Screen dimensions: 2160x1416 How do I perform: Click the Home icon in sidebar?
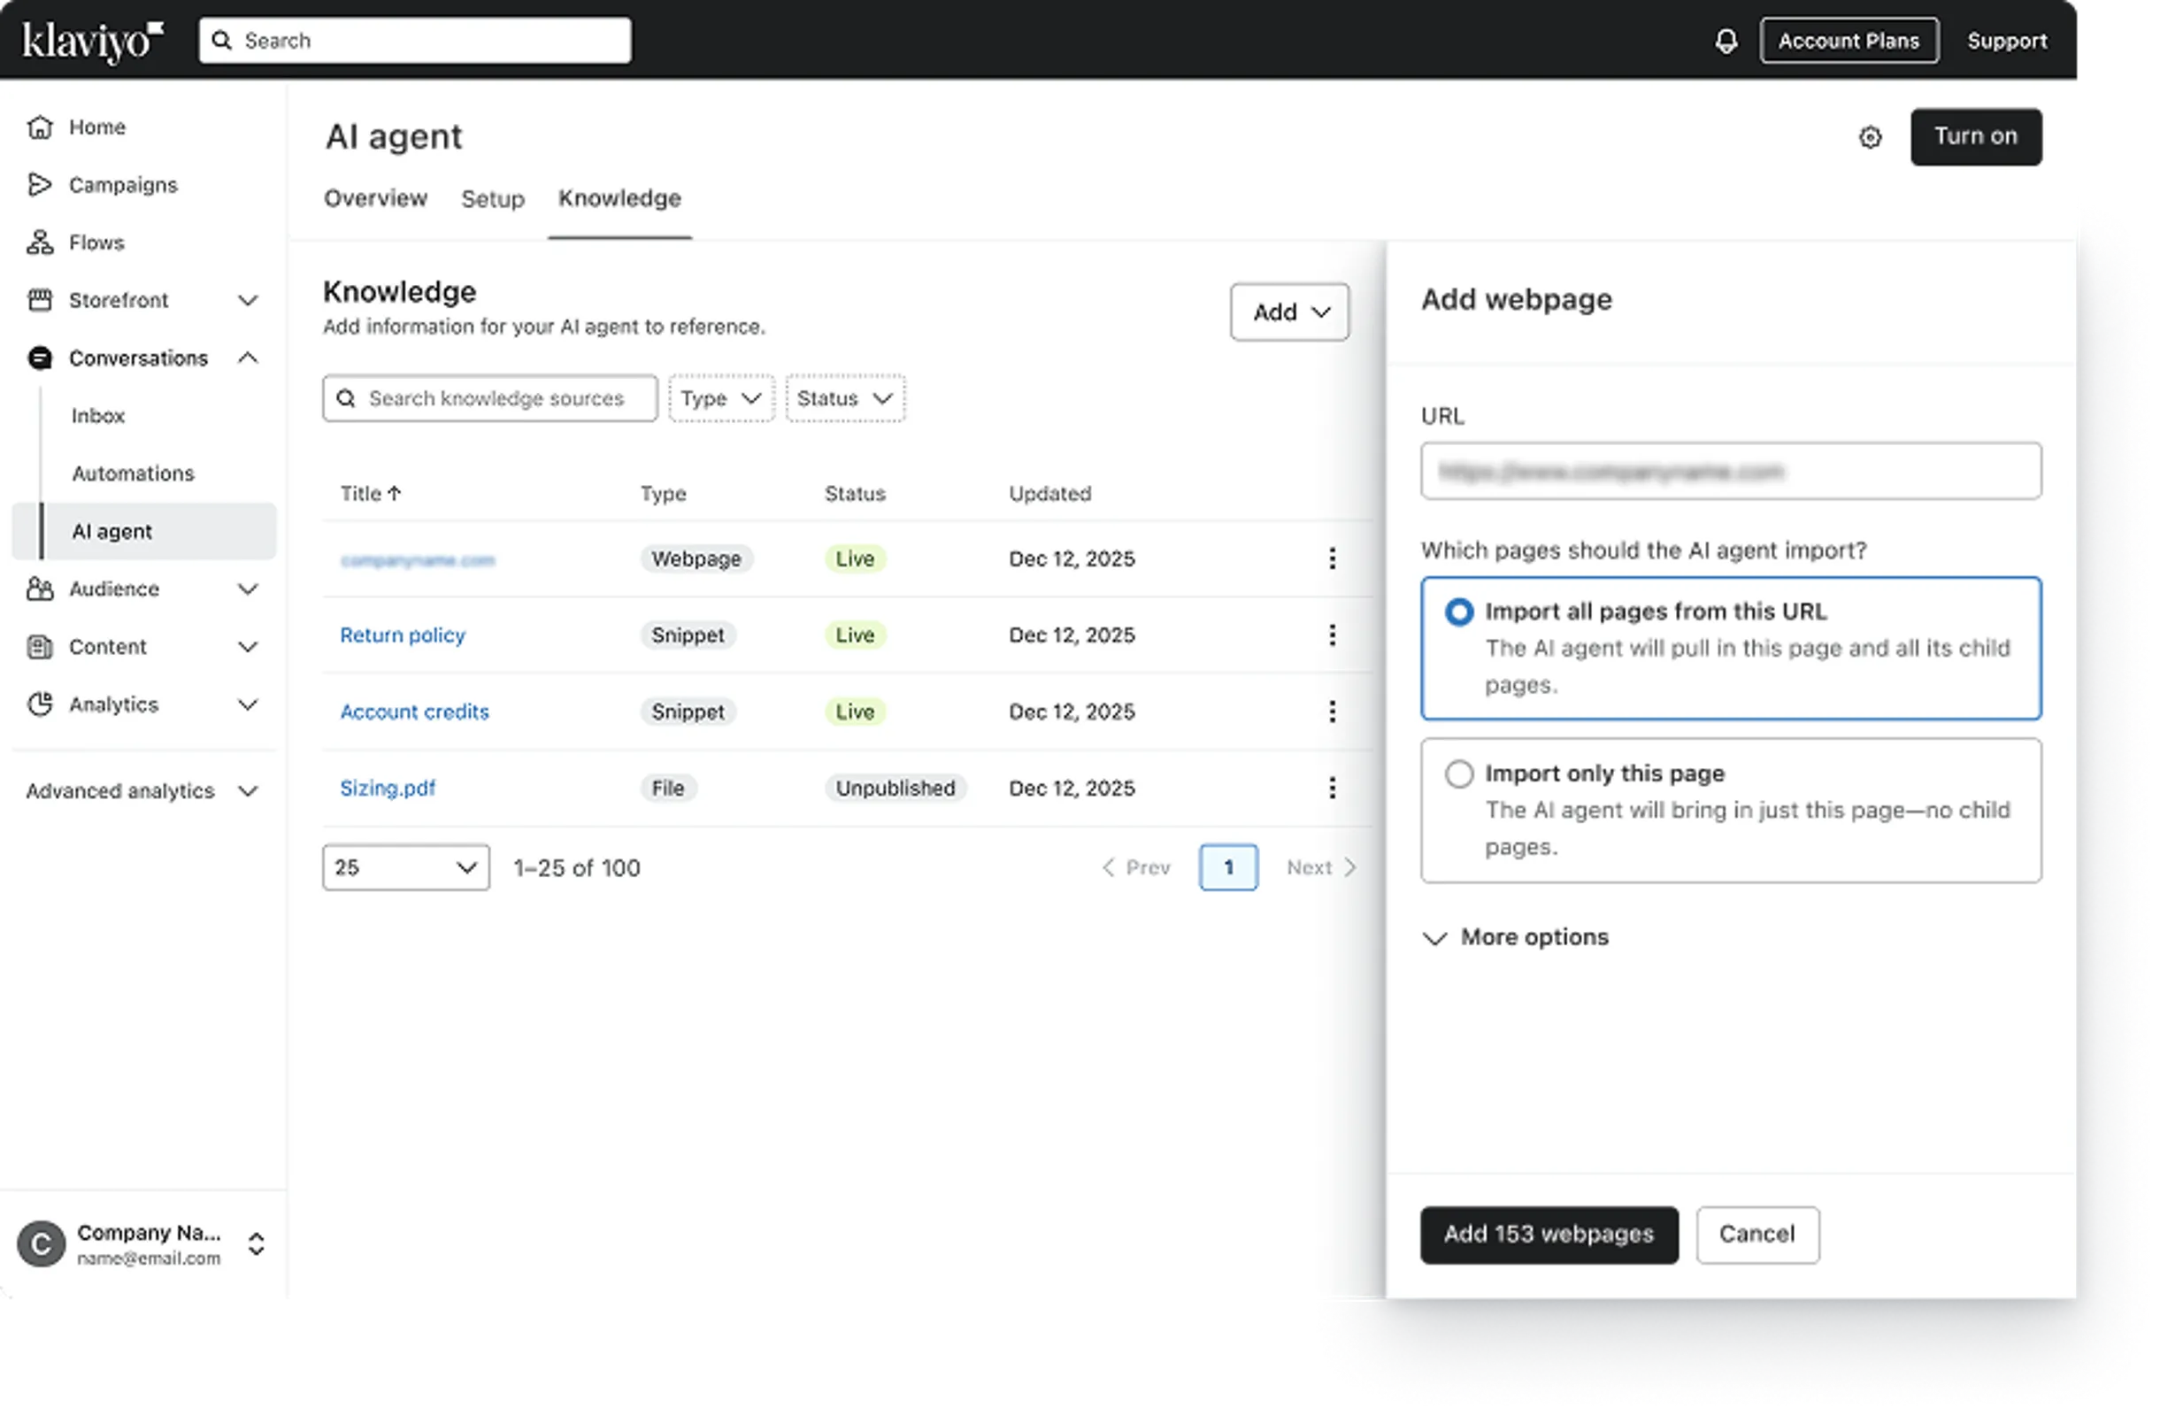[x=40, y=127]
